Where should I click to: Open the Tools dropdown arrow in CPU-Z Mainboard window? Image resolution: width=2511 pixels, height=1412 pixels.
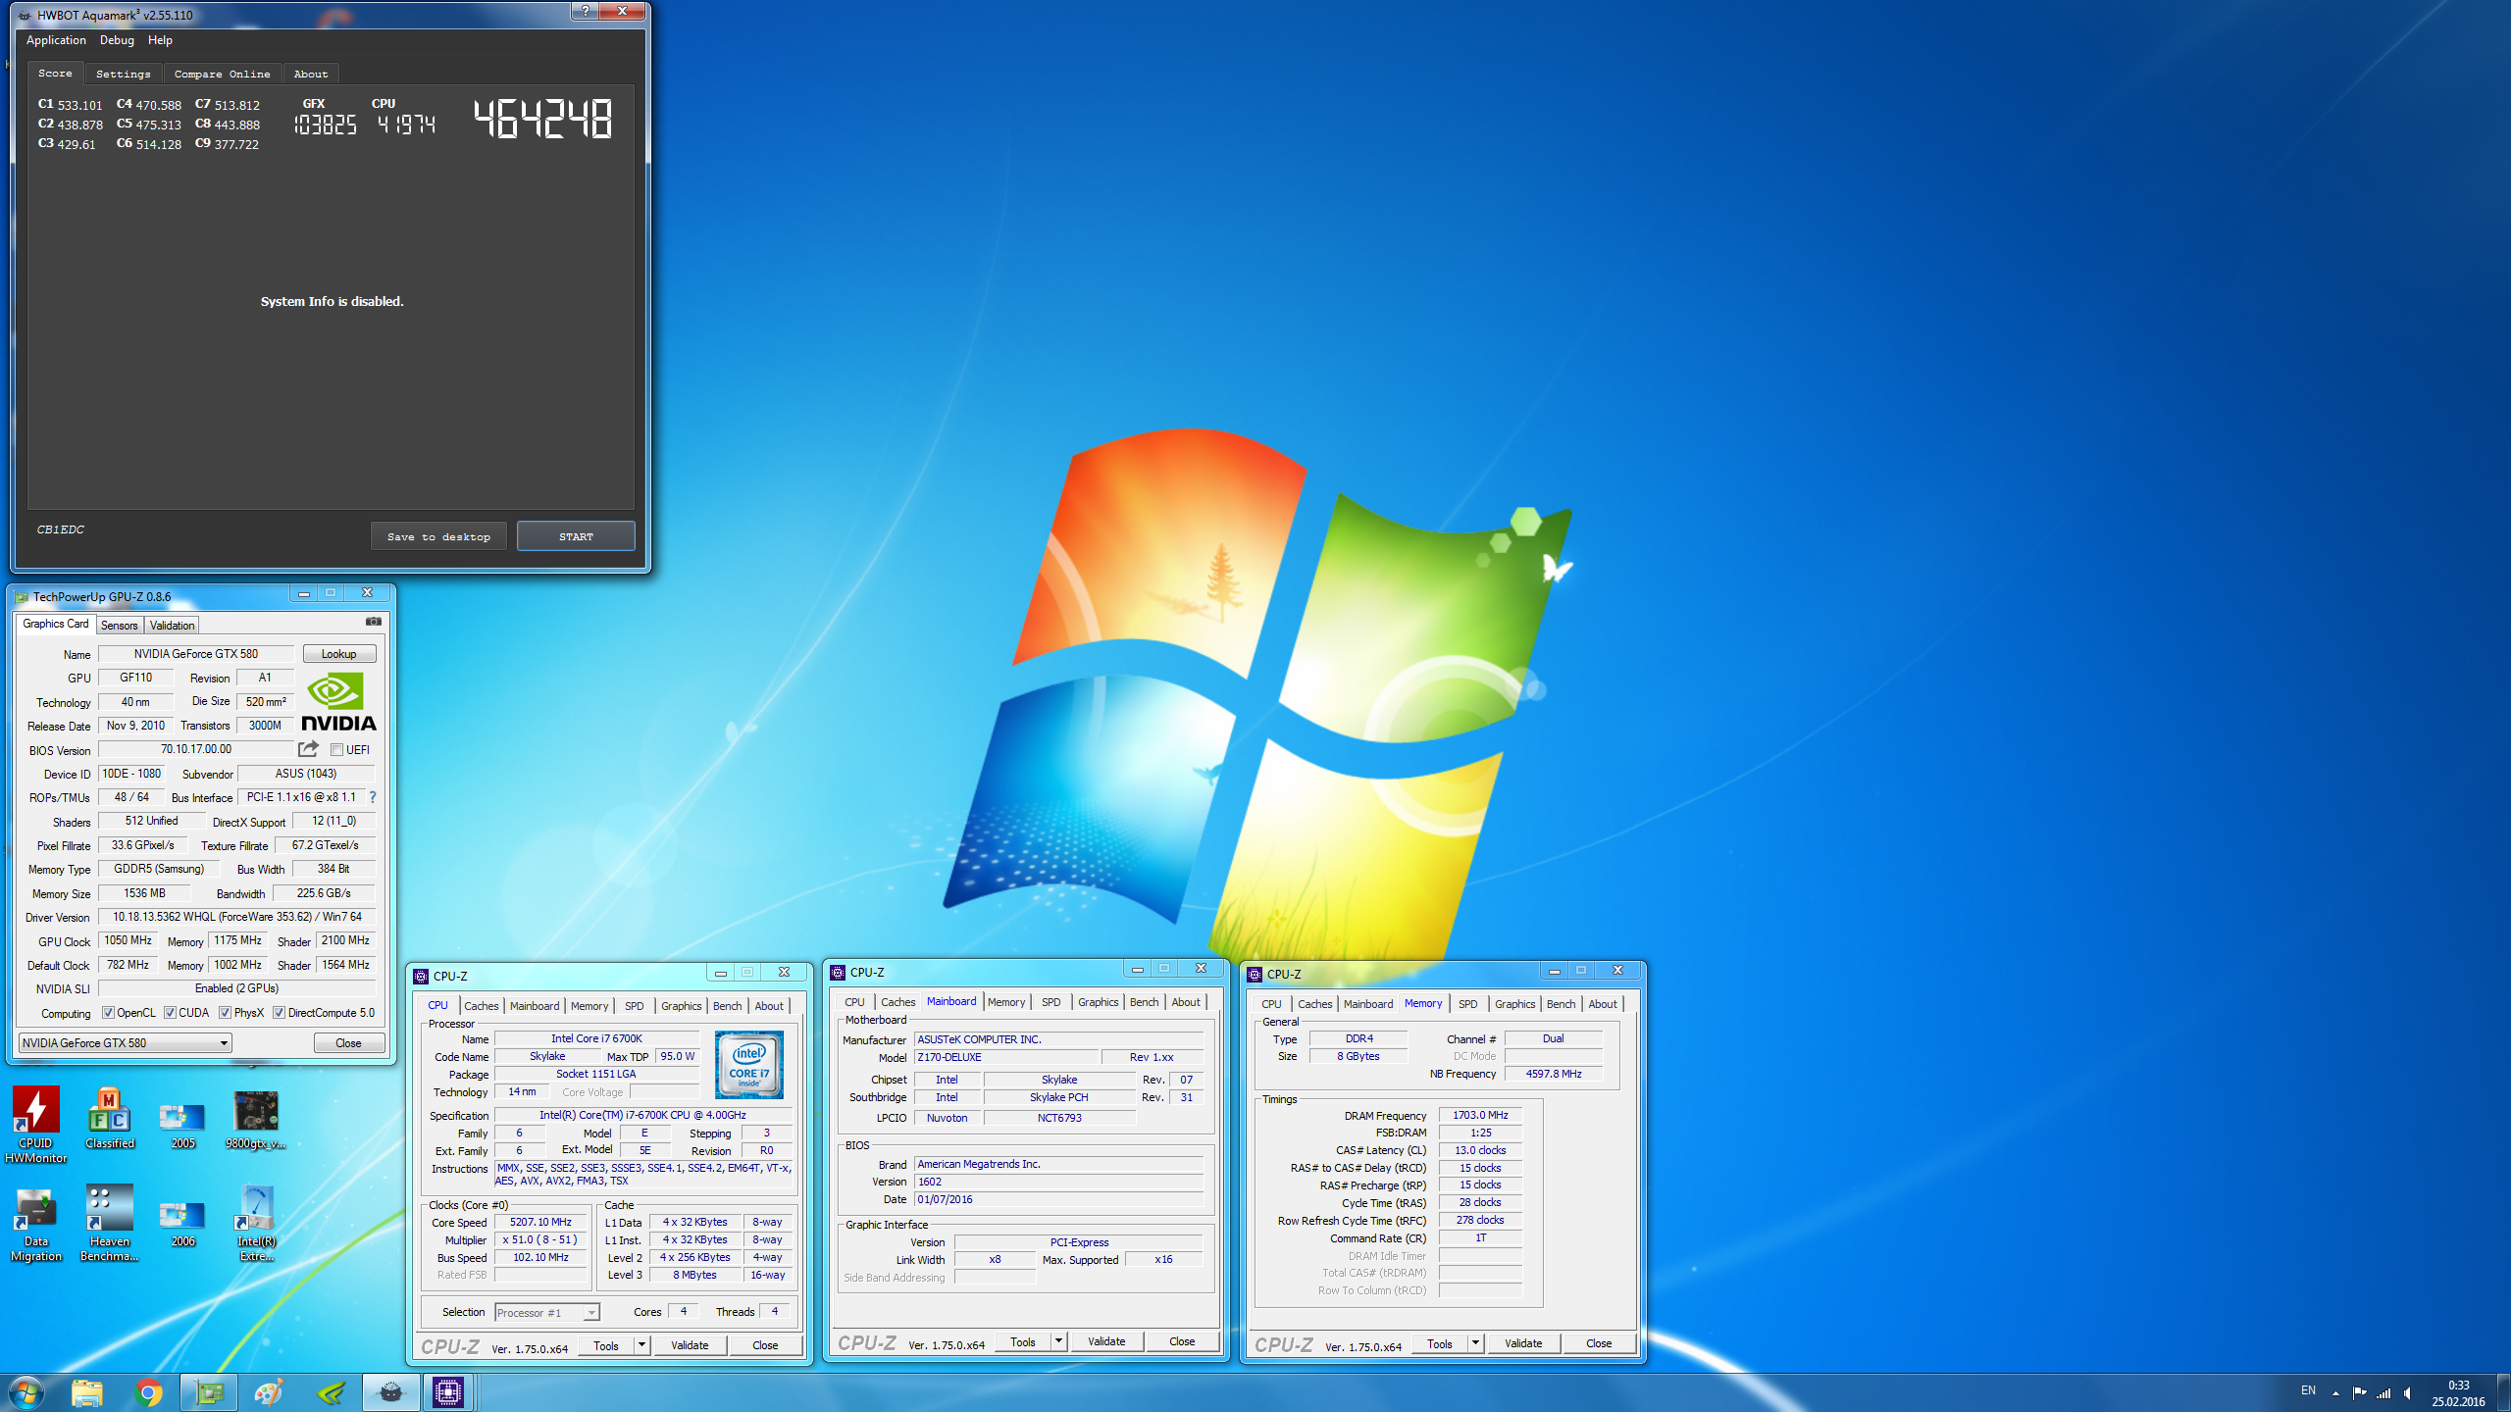(x=1058, y=1341)
